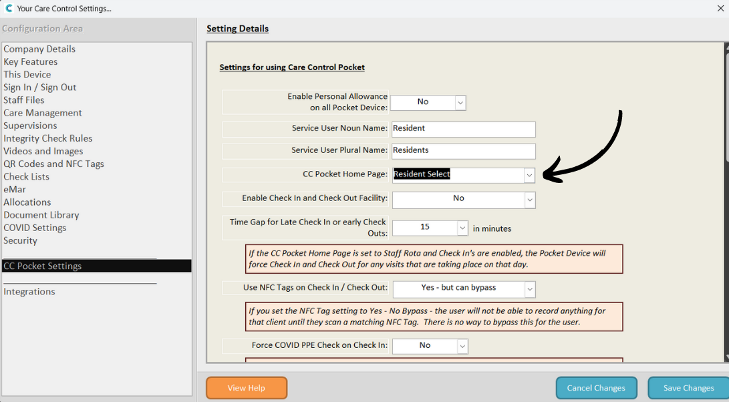Image resolution: width=729 pixels, height=402 pixels.
Task: Click Save Changes button
Action: tap(688, 388)
